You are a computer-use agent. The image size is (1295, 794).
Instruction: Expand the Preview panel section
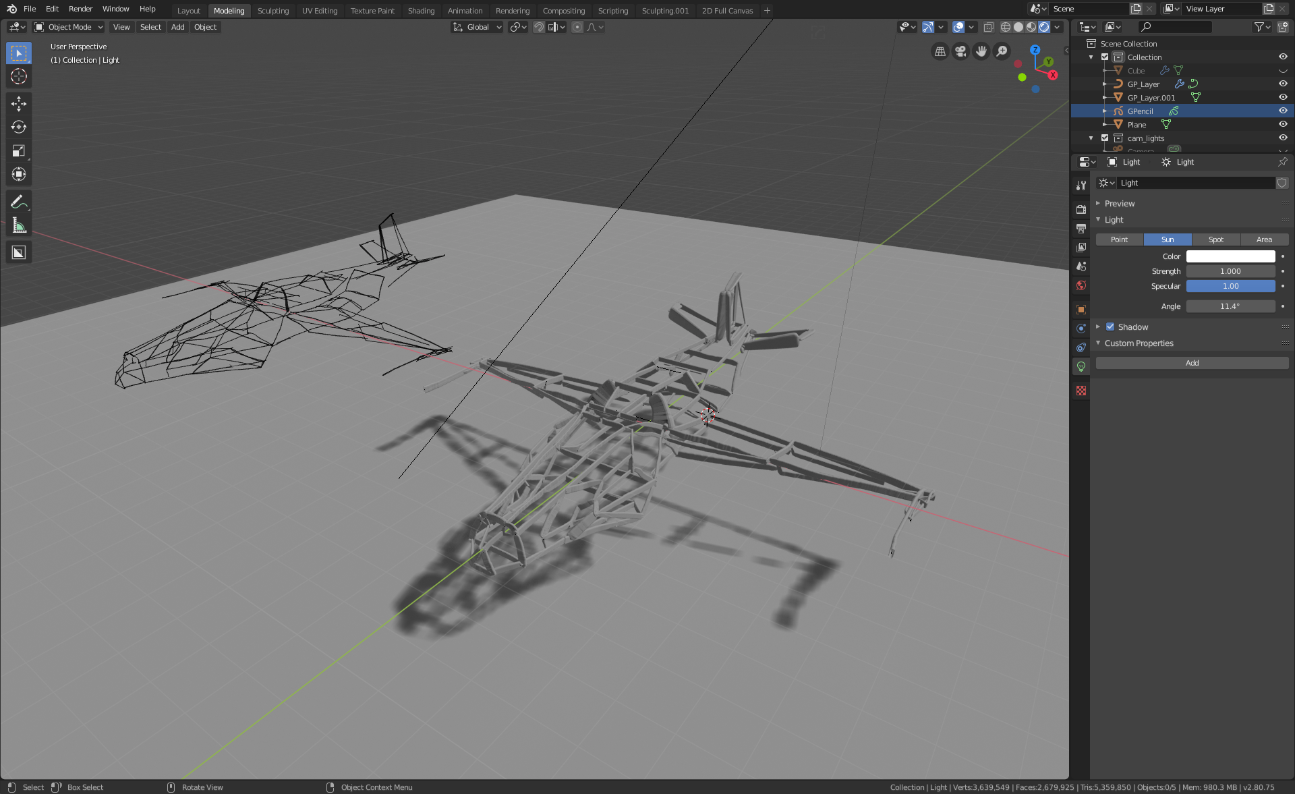point(1120,203)
